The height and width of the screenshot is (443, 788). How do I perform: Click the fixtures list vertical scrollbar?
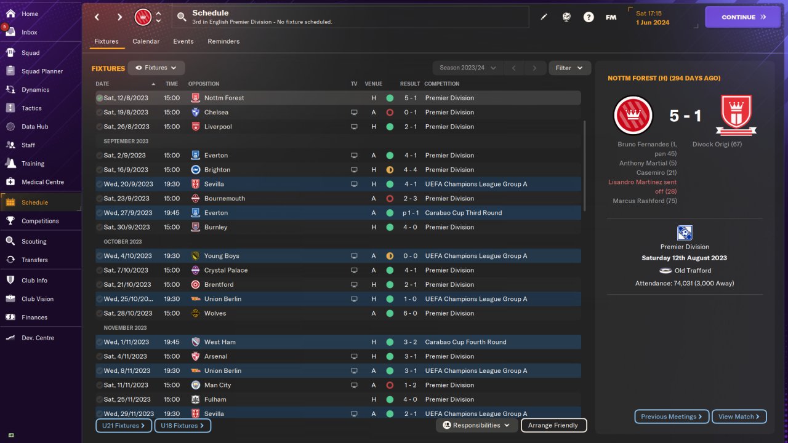584,166
